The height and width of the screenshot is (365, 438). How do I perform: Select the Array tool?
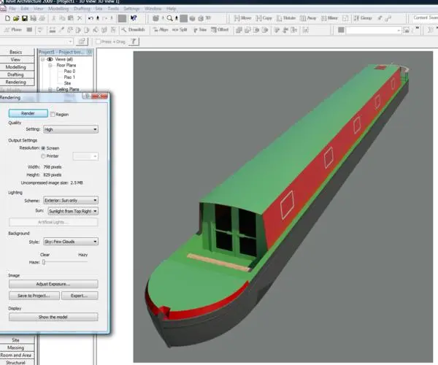pyautogui.click(x=308, y=18)
